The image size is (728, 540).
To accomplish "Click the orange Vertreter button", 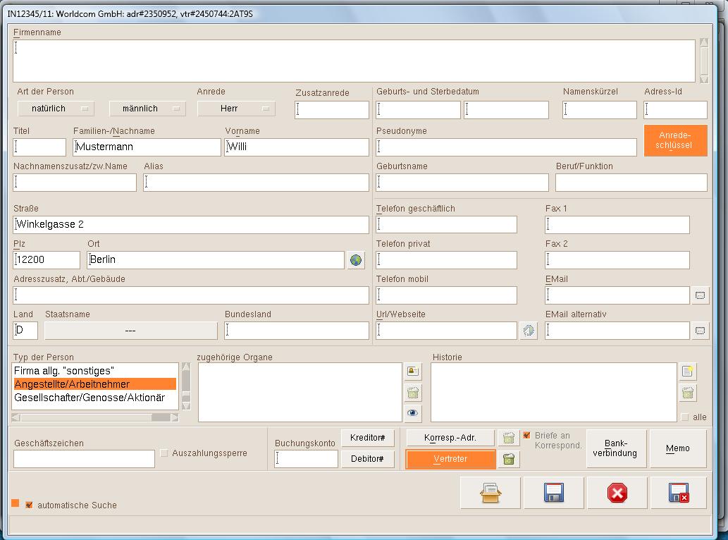I will pos(450,459).
